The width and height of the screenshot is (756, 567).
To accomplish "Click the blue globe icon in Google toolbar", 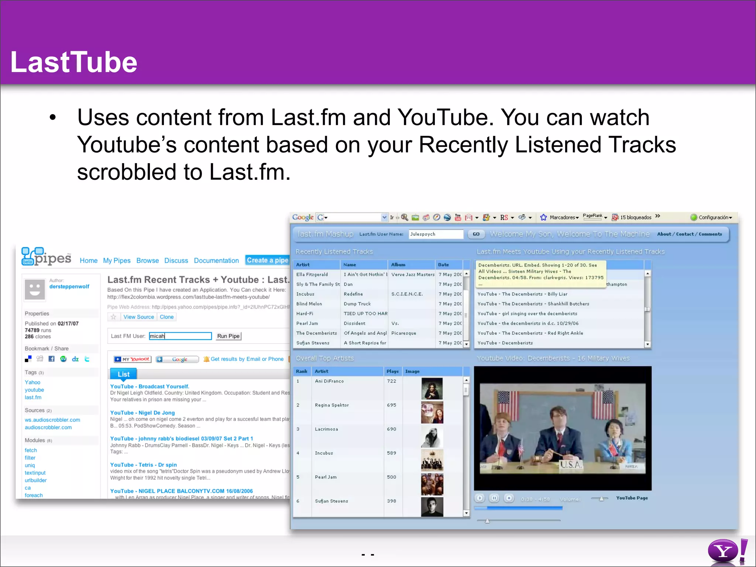I will click(447, 217).
